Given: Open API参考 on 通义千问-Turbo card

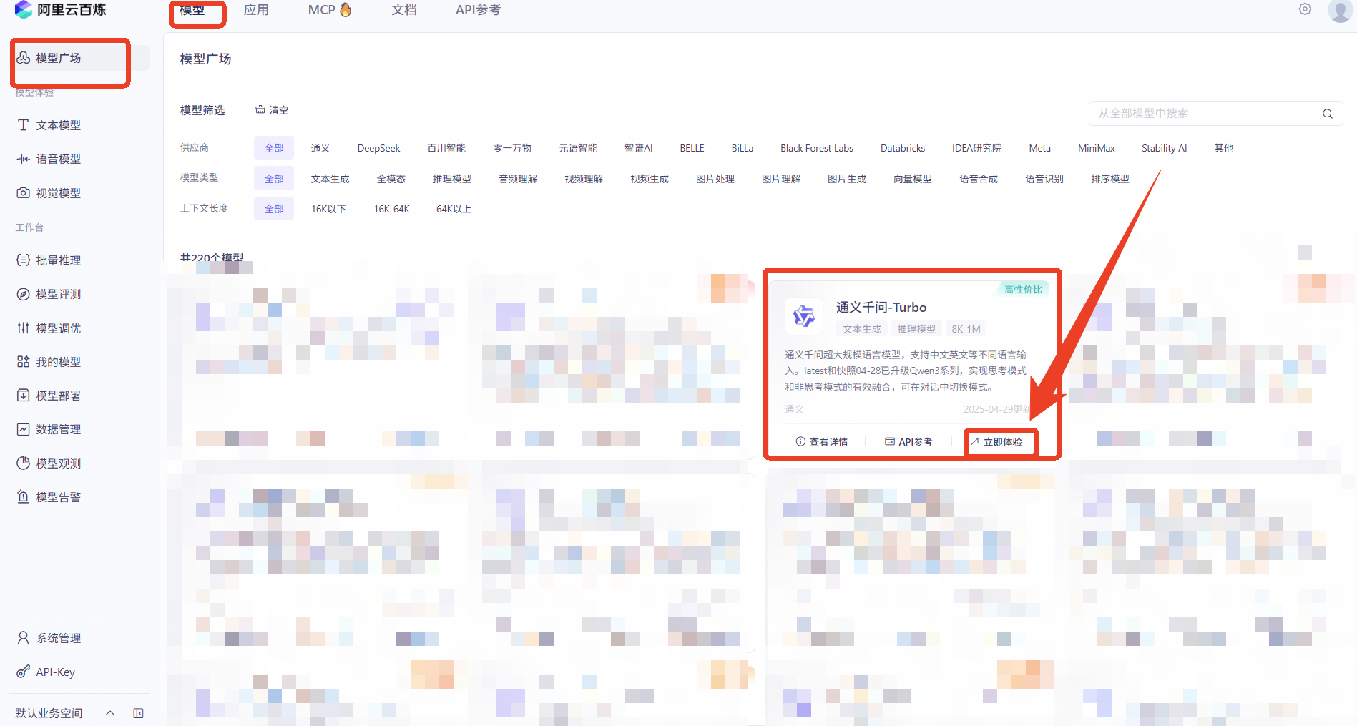Looking at the screenshot, I should 908,442.
